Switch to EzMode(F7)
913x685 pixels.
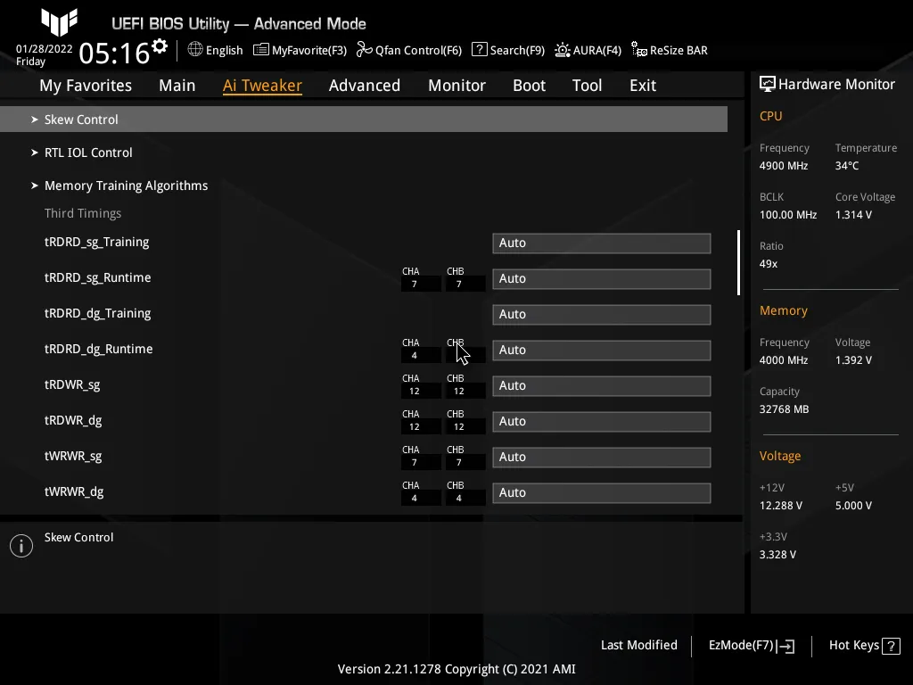741,646
